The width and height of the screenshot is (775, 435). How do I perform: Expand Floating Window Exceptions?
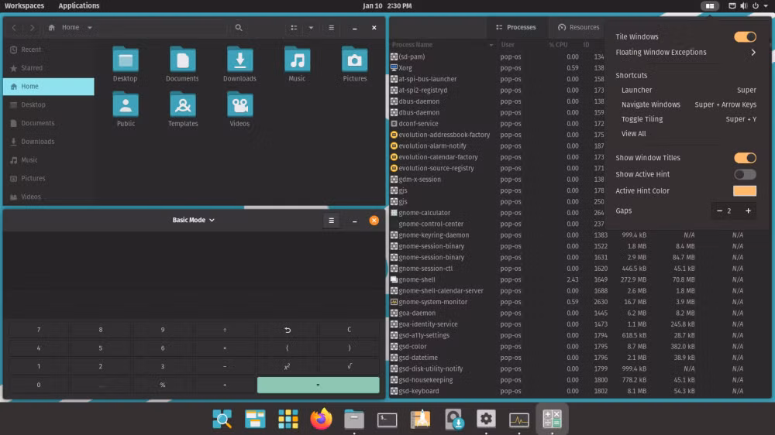pos(686,53)
